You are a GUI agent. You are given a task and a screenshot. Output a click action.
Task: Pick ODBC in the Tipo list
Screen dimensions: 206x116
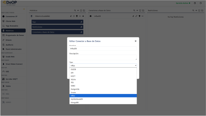tap(103, 86)
